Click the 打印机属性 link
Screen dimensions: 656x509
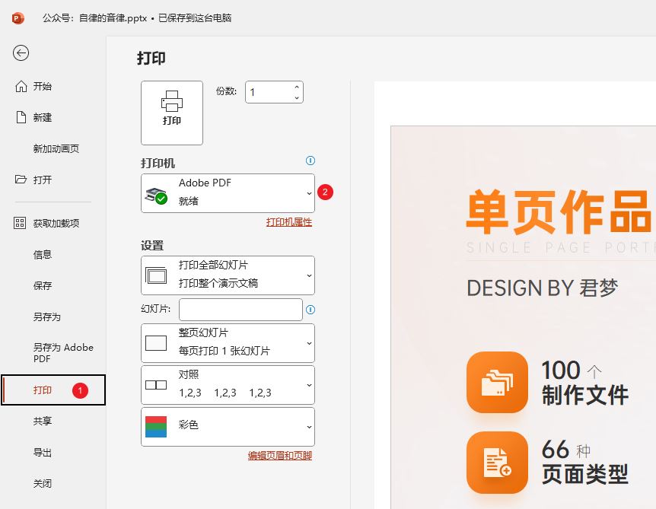(x=288, y=222)
